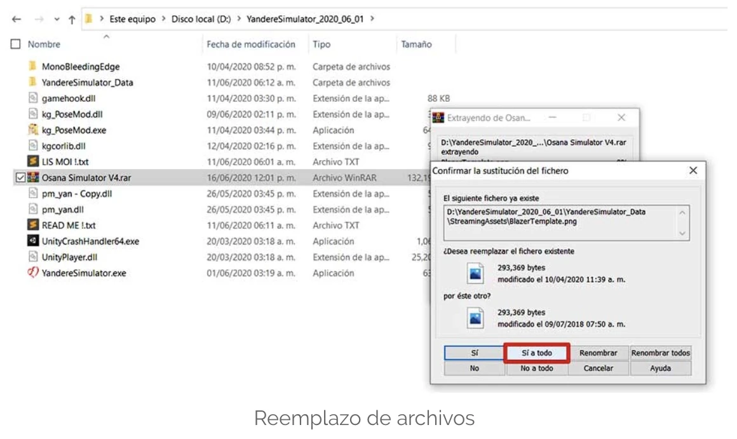Click kg_PoseMod.dll file icon
Viewport: 737px width, 439px height.
[x=32, y=114]
